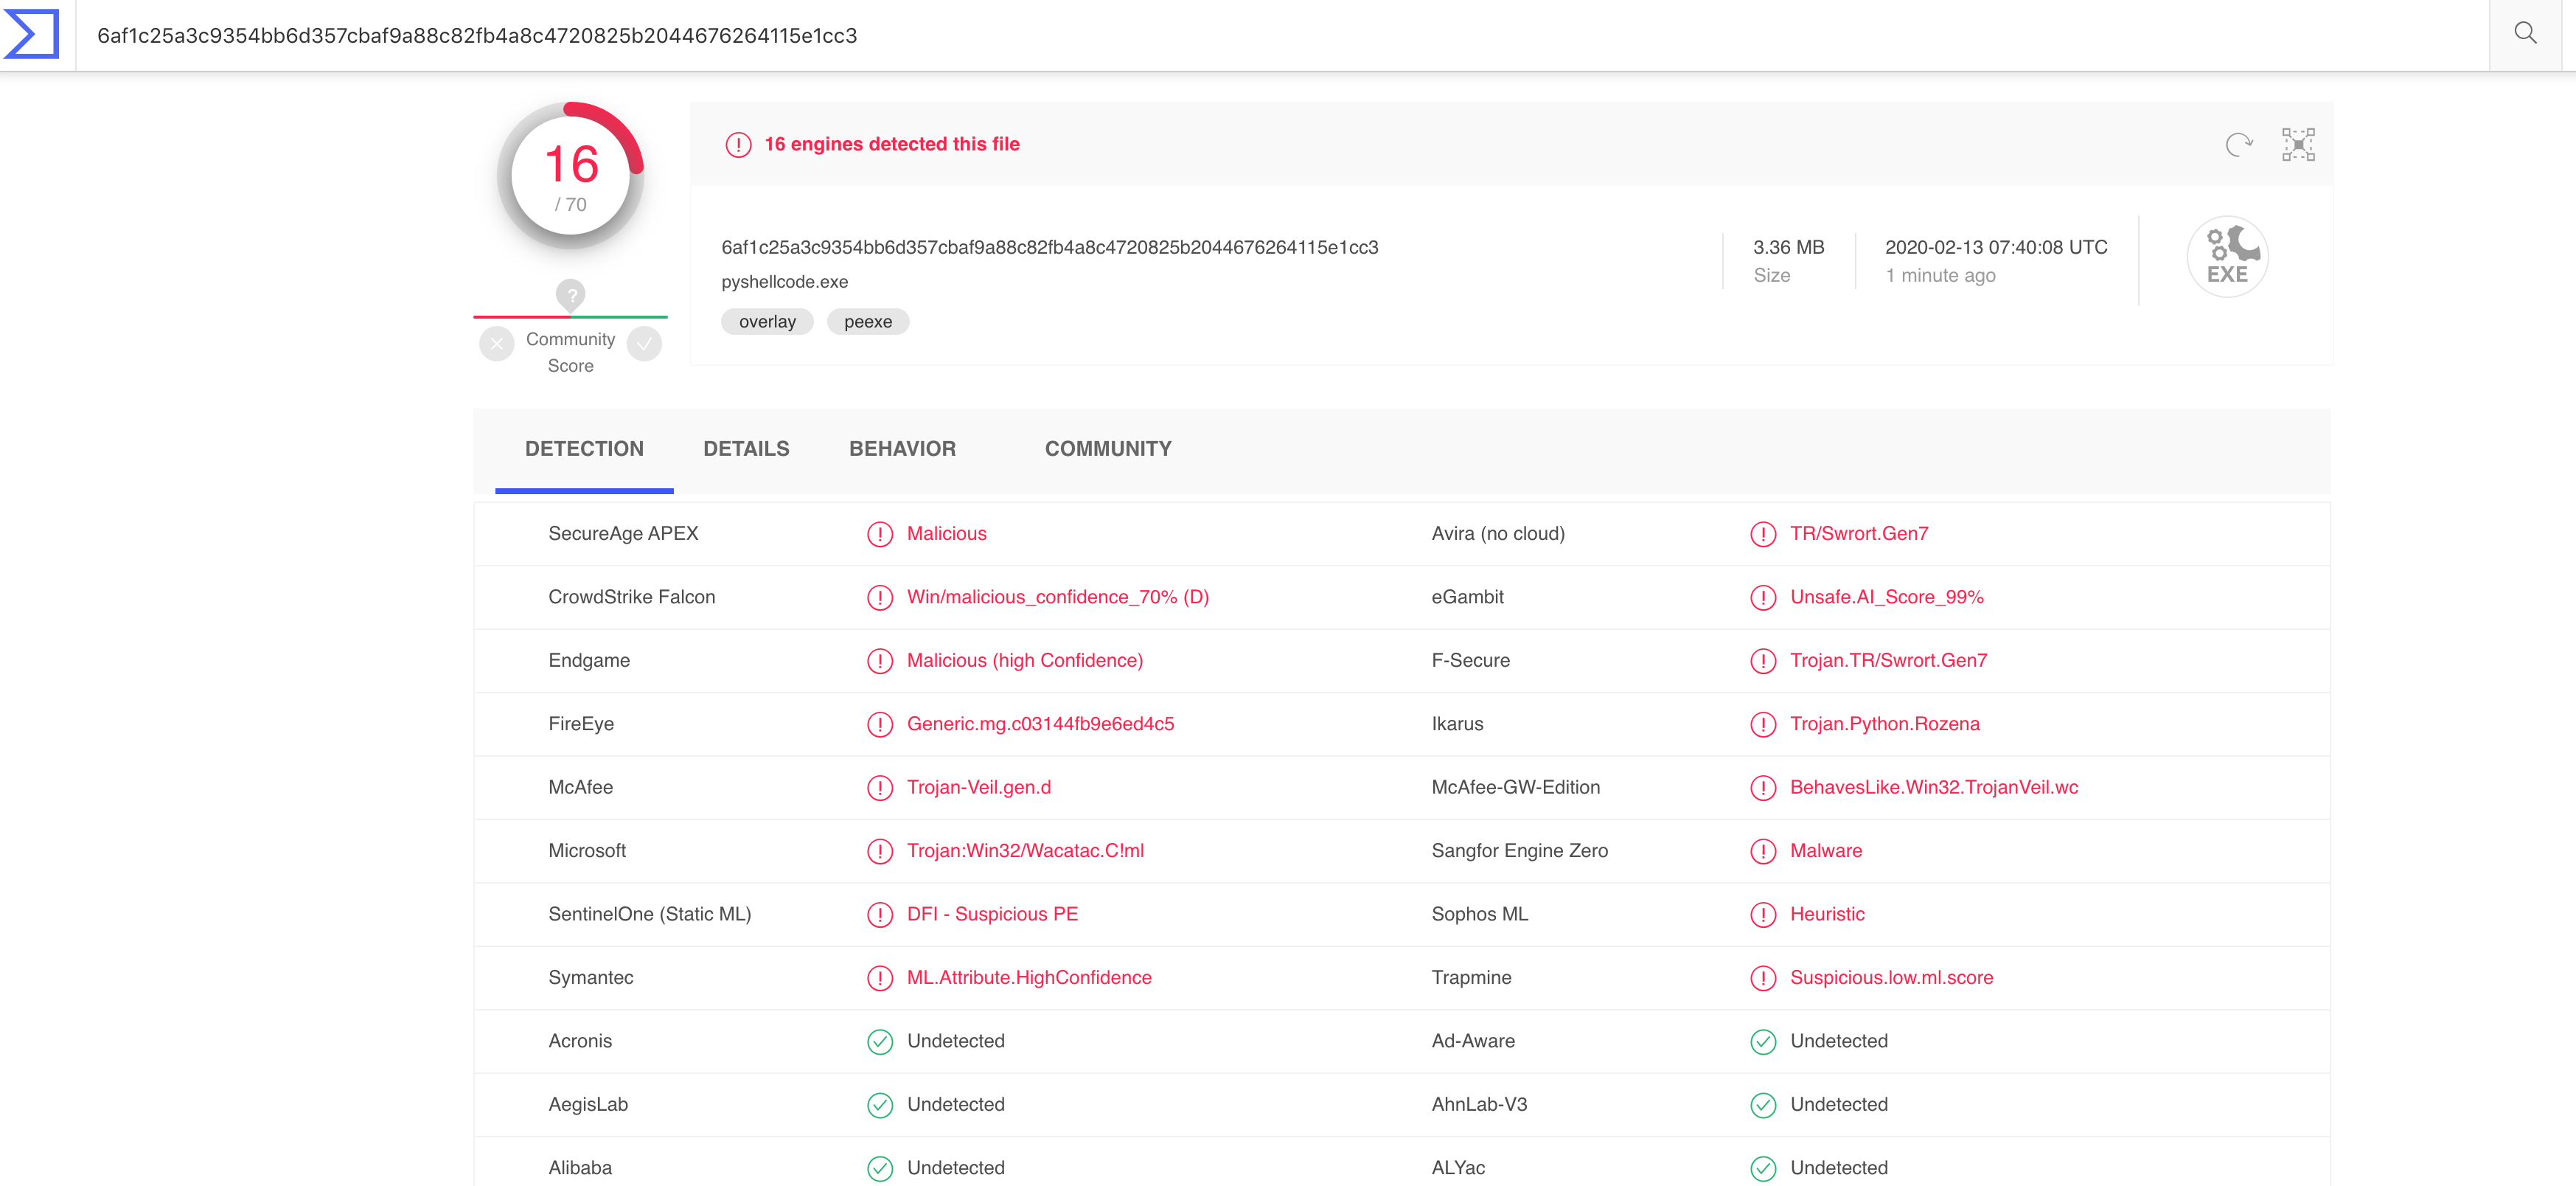Click Symantec alert icon
2576x1186 pixels.
(880, 978)
